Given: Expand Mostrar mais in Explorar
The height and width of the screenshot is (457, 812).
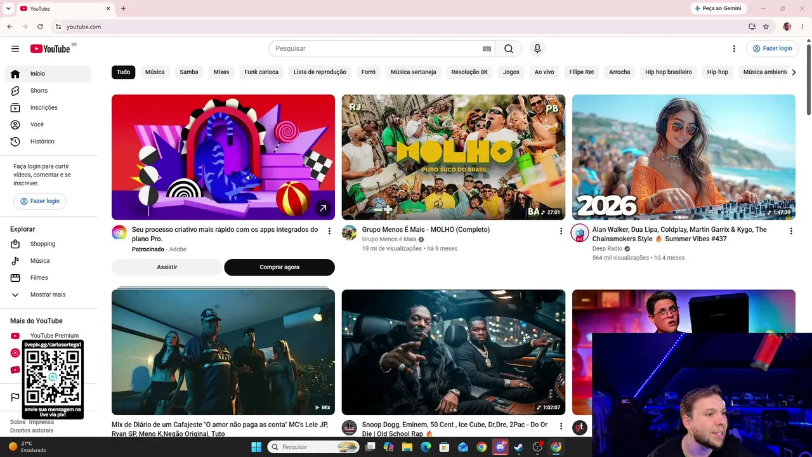Looking at the screenshot, I should (x=48, y=295).
